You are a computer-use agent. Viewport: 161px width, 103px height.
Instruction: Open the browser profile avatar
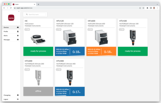pyautogui.click(x=154, y=8)
